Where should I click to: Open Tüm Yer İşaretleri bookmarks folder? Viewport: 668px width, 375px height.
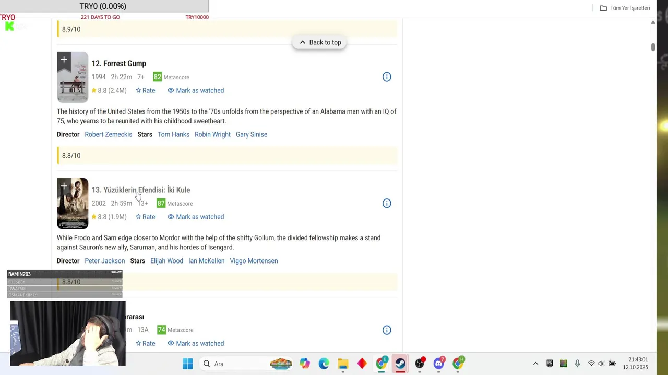pos(625,8)
